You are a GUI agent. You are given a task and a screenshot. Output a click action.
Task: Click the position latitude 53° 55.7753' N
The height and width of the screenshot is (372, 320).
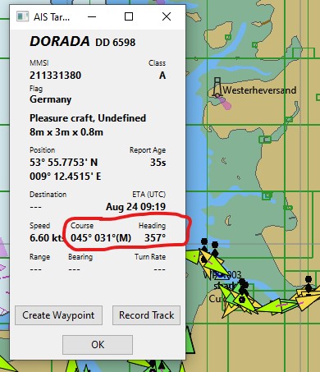click(x=64, y=163)
